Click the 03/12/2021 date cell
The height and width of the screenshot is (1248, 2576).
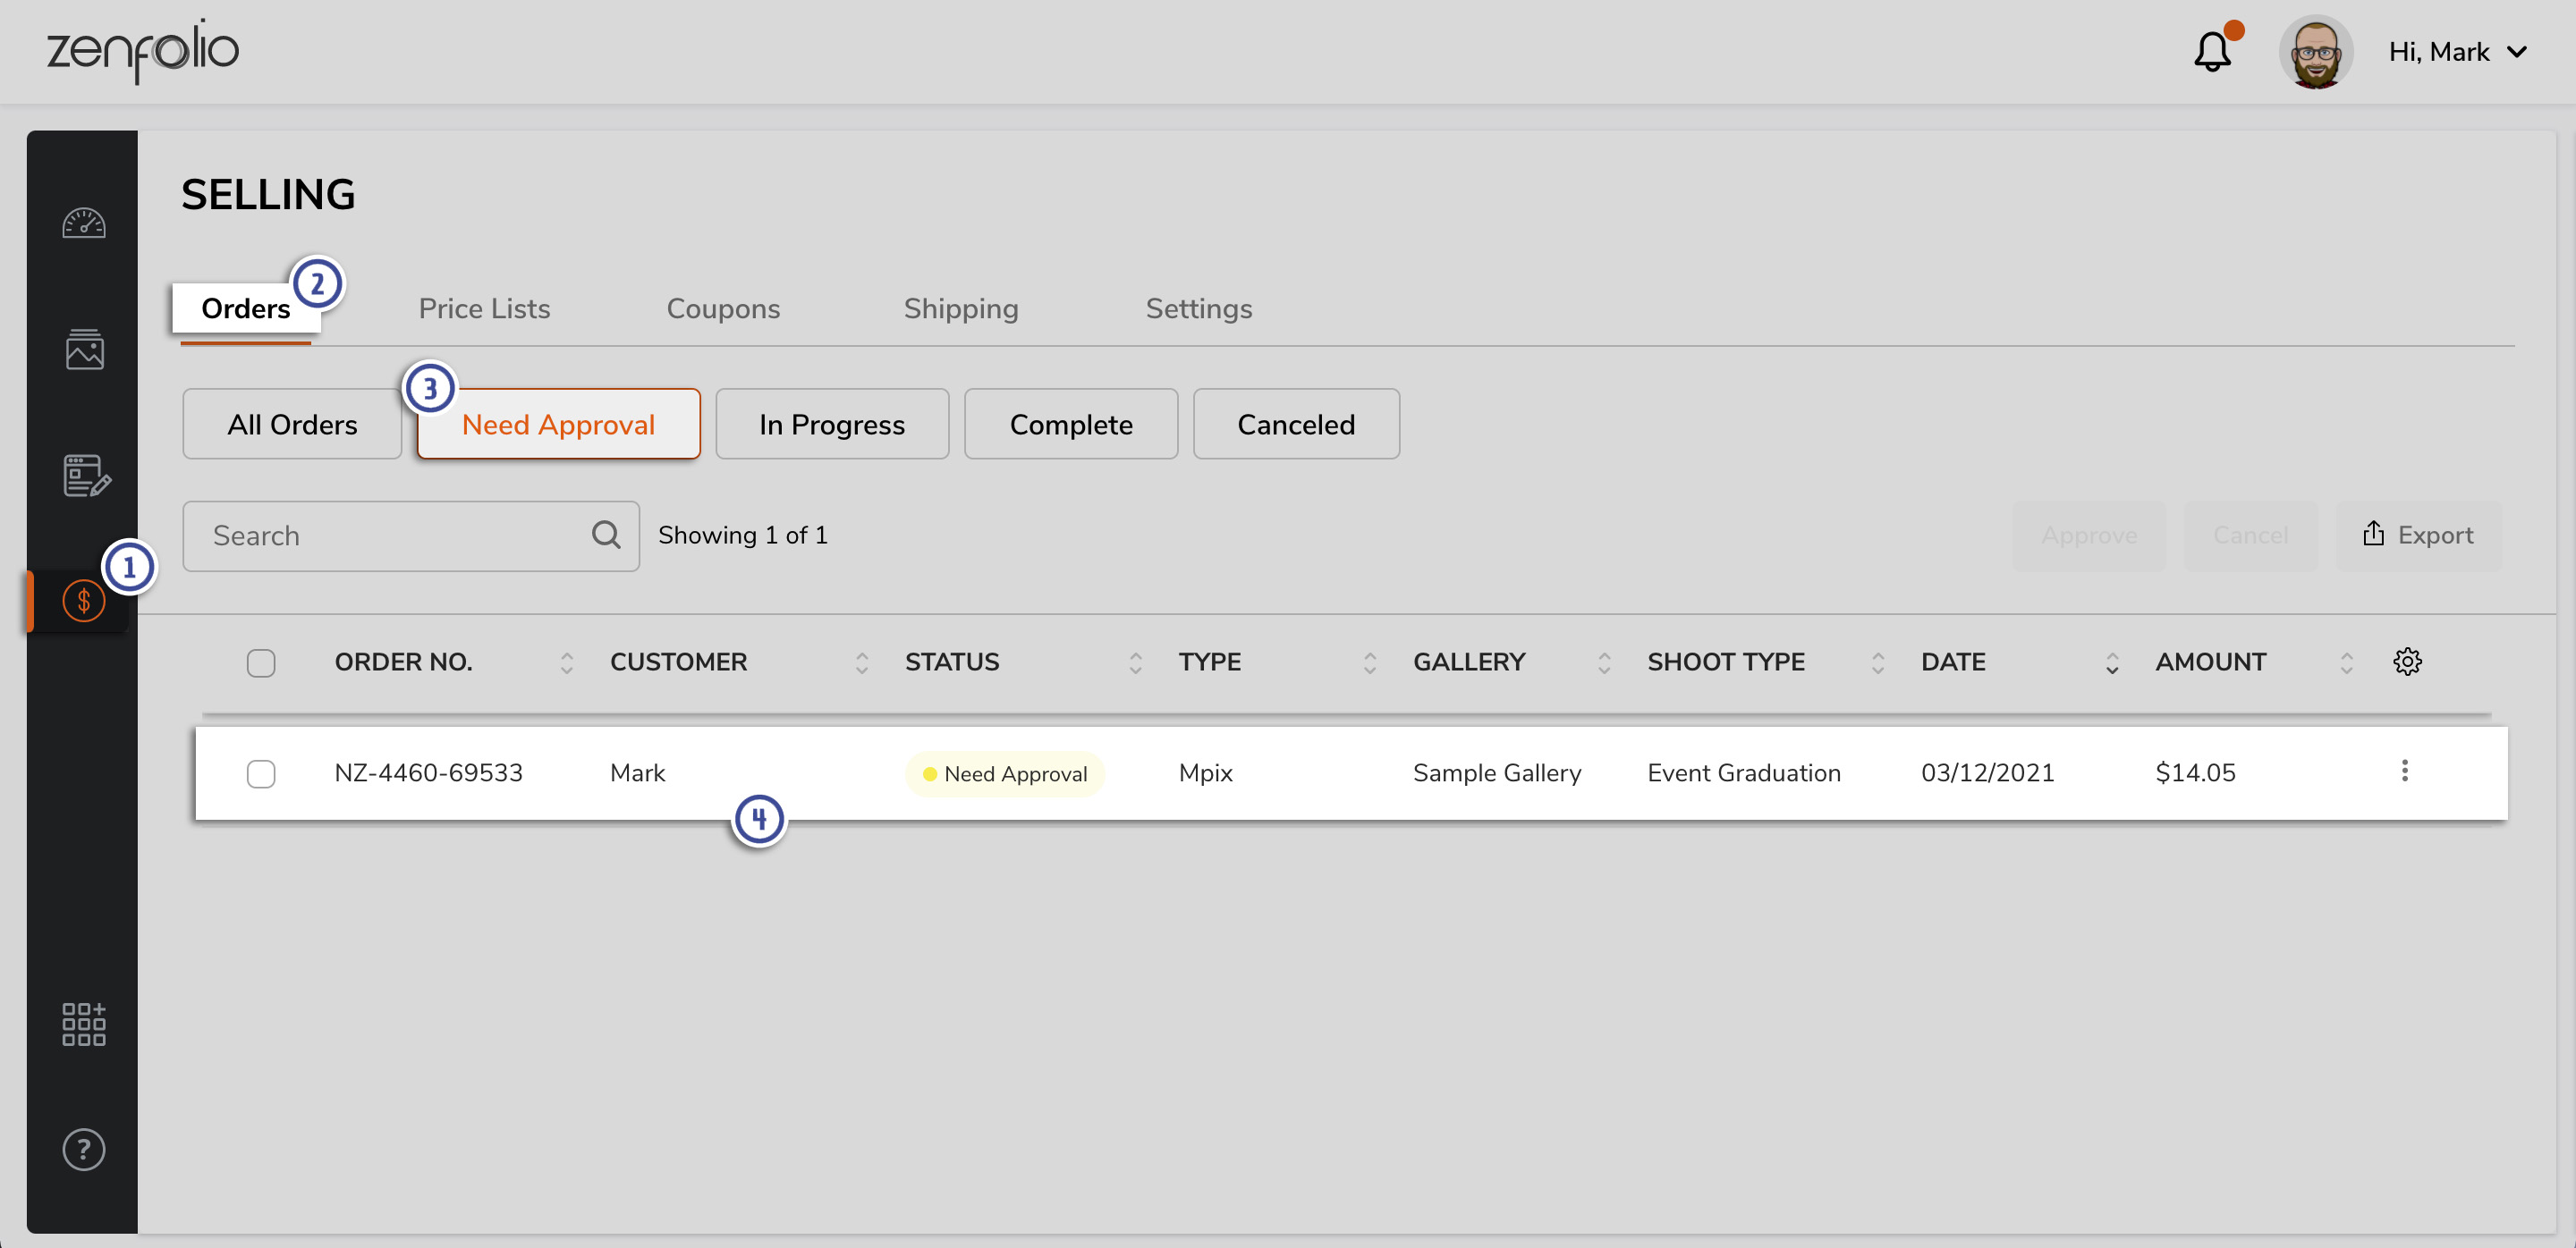tap(1987, 772)
